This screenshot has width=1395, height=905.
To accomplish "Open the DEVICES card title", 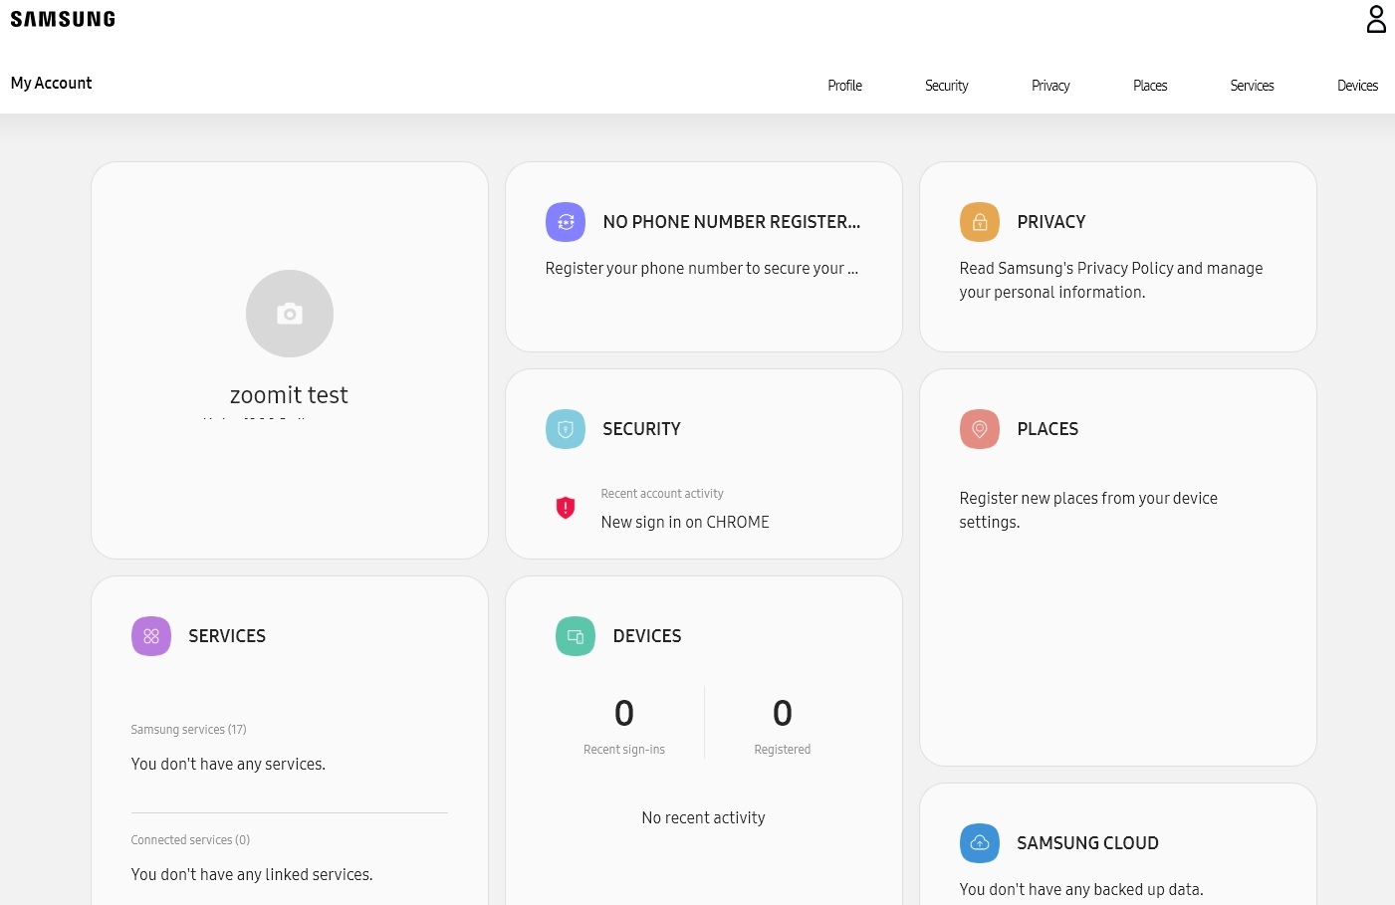I will [647, 636].
